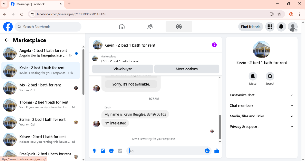Click the chat messages scrollbar

220,127
